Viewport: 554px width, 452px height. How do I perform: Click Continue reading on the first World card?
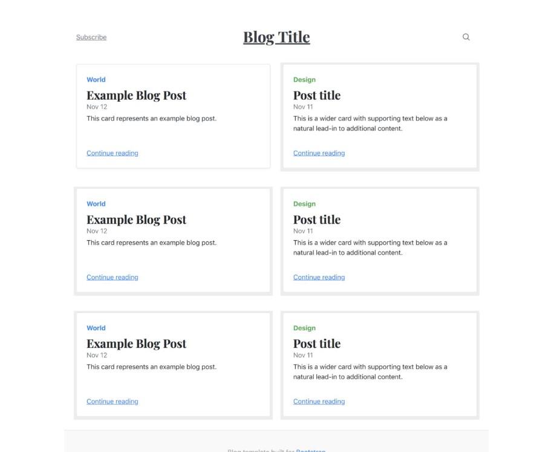[x=112, y=152]
